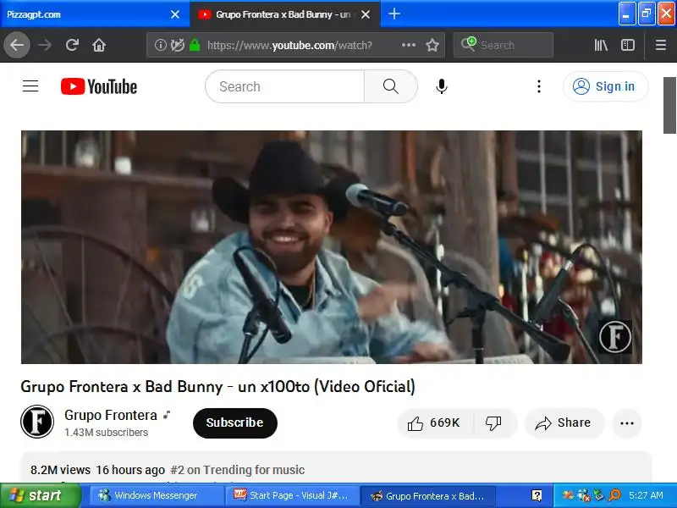Screen dimensions: 677x508
Task: Click the orange magnifier tray icon
Action: 614,495
